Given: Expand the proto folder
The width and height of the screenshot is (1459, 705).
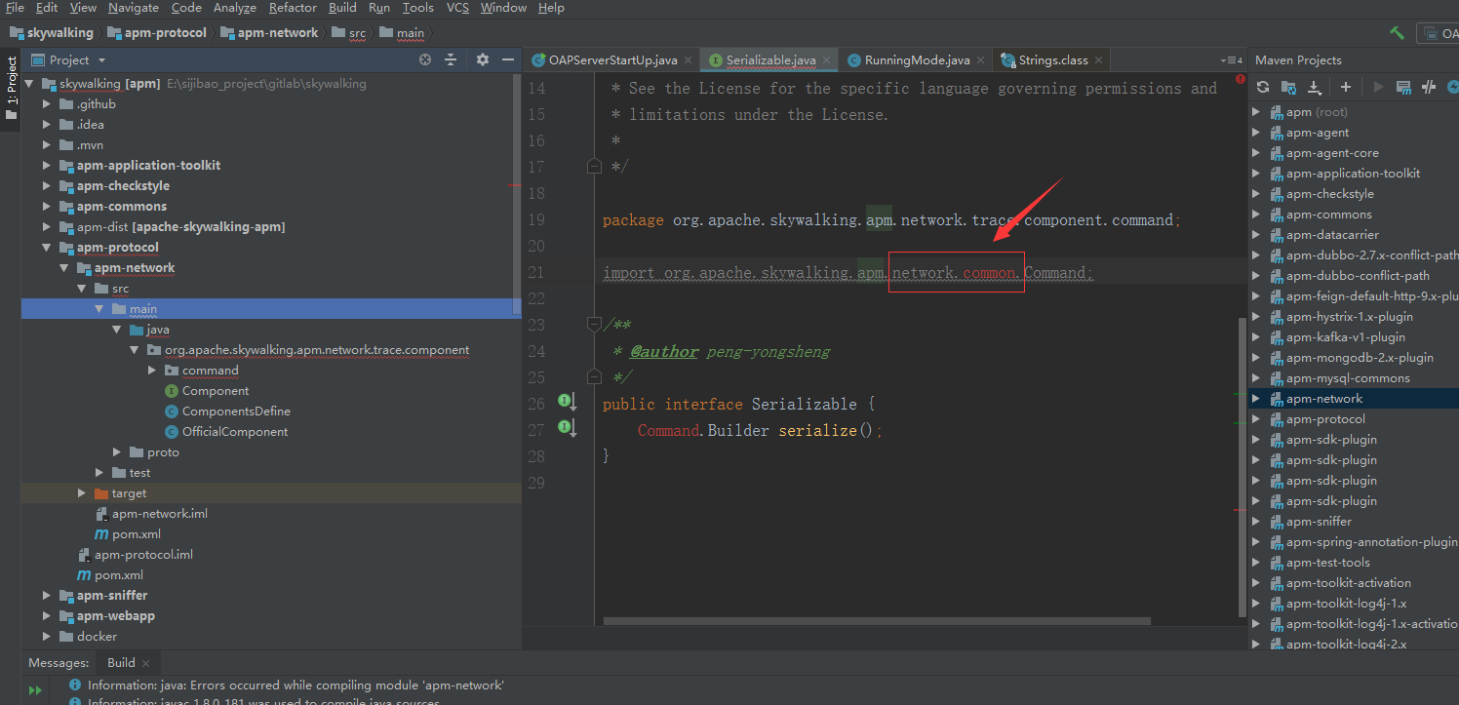Looking at the screenshot, I should (116, 451).
